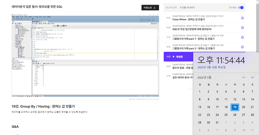Image resolution: width=259 pixels, height=135 pixels.
Task: Select day 12 in the May calendar
Action: [x=235, y=99]
